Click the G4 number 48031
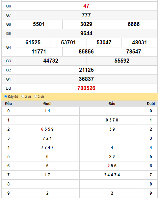The width and height of the screenshot is (159, 199). coord(139,43)
